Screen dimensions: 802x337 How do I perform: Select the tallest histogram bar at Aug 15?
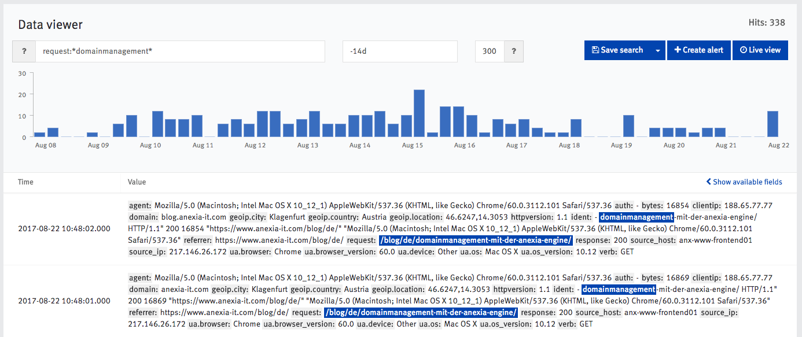coord(420,113)
